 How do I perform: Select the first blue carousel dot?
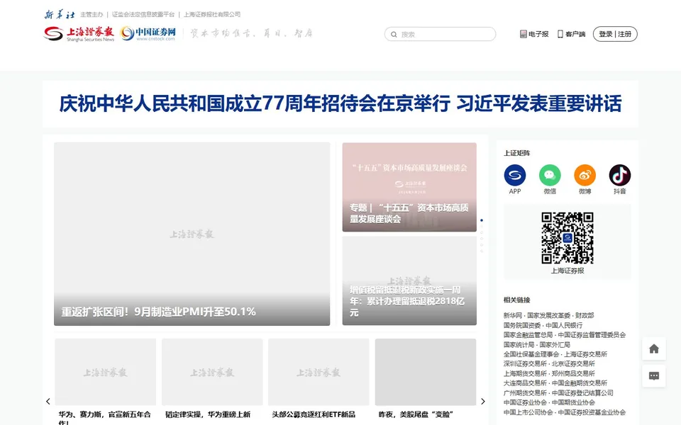point(482,220)
